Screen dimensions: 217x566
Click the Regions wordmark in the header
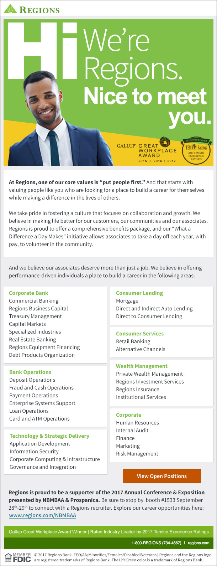pos(39,10)
